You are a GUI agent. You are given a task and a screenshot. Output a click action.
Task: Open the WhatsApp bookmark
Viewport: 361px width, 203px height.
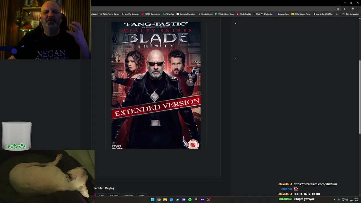coord(169,14)
